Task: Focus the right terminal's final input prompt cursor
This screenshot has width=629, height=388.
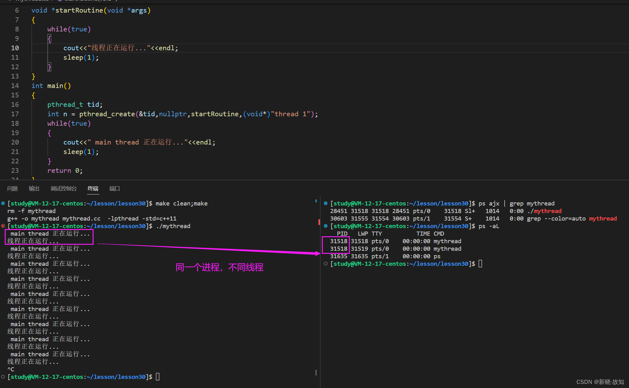Action: pyautogui.click(x=480, y=264)
